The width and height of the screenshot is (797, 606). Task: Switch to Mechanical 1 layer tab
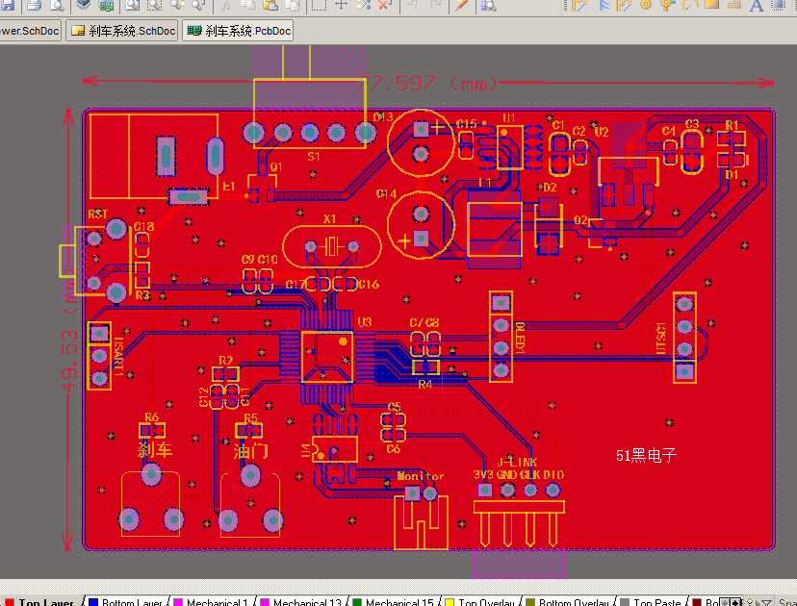point(213,601)
